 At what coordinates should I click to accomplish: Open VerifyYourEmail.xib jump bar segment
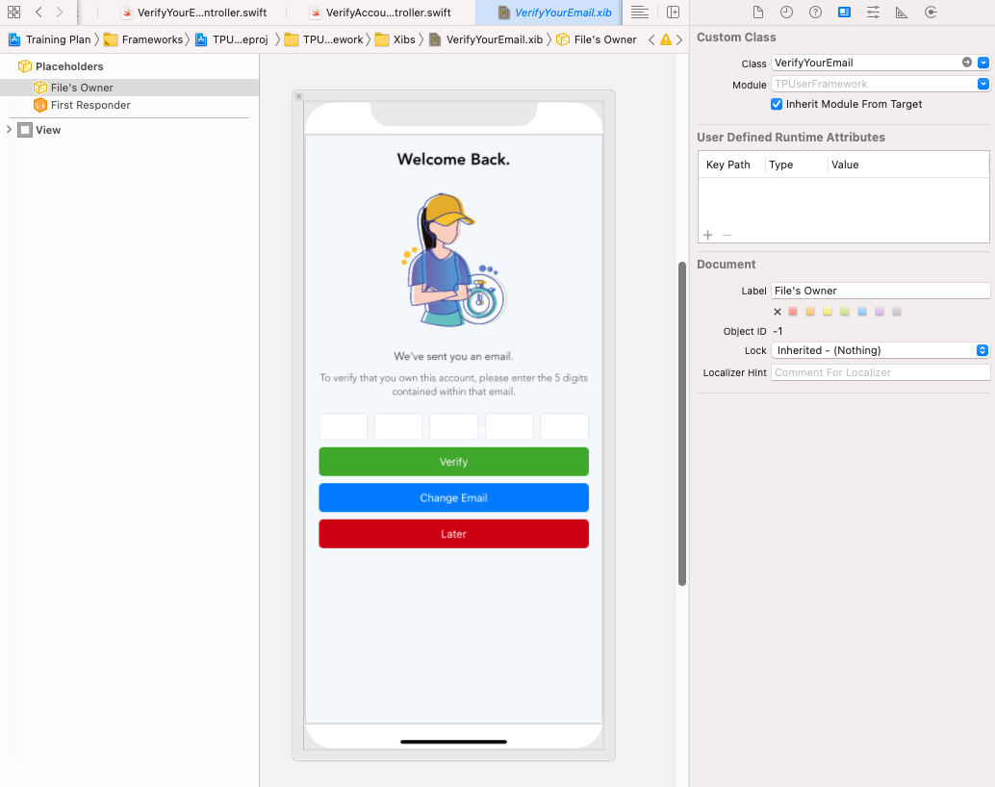click(486, 39)
